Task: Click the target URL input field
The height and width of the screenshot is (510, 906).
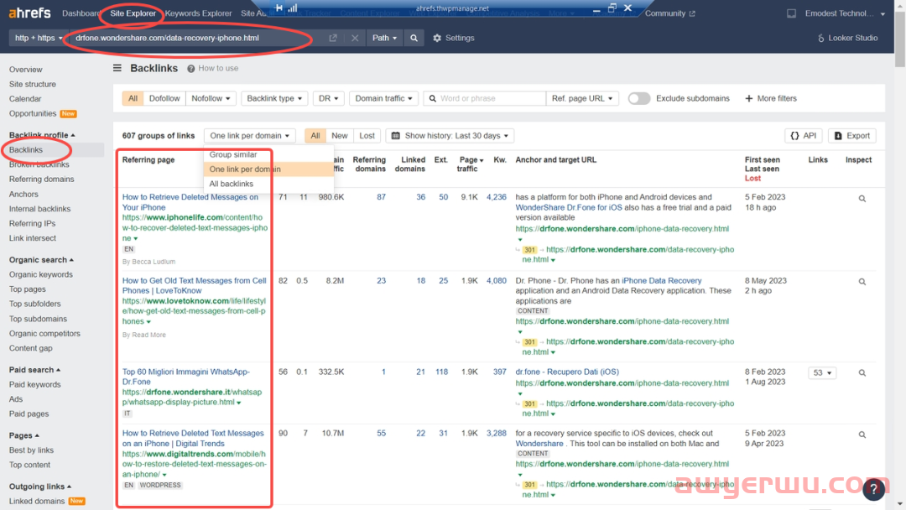Action: 198,38
